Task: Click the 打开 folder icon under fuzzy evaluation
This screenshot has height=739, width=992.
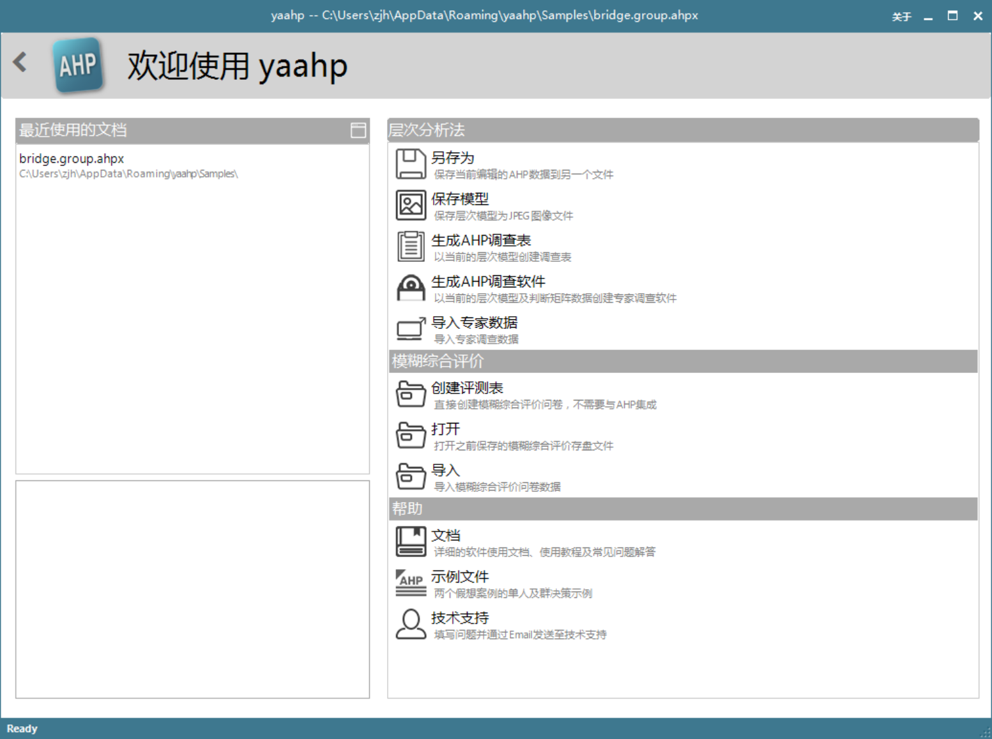Action: pos(411,435)
